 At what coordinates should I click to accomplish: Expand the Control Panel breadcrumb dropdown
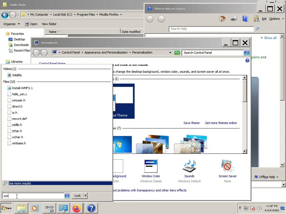point(82,52)
